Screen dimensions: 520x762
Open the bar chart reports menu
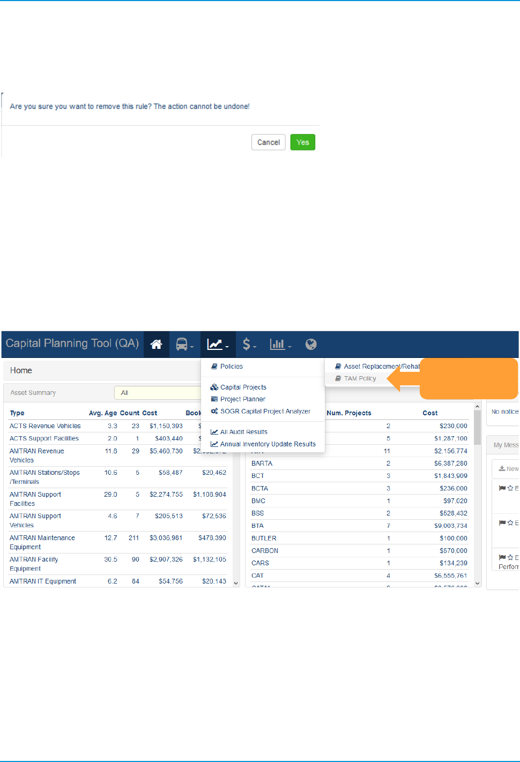coord(280,344)
